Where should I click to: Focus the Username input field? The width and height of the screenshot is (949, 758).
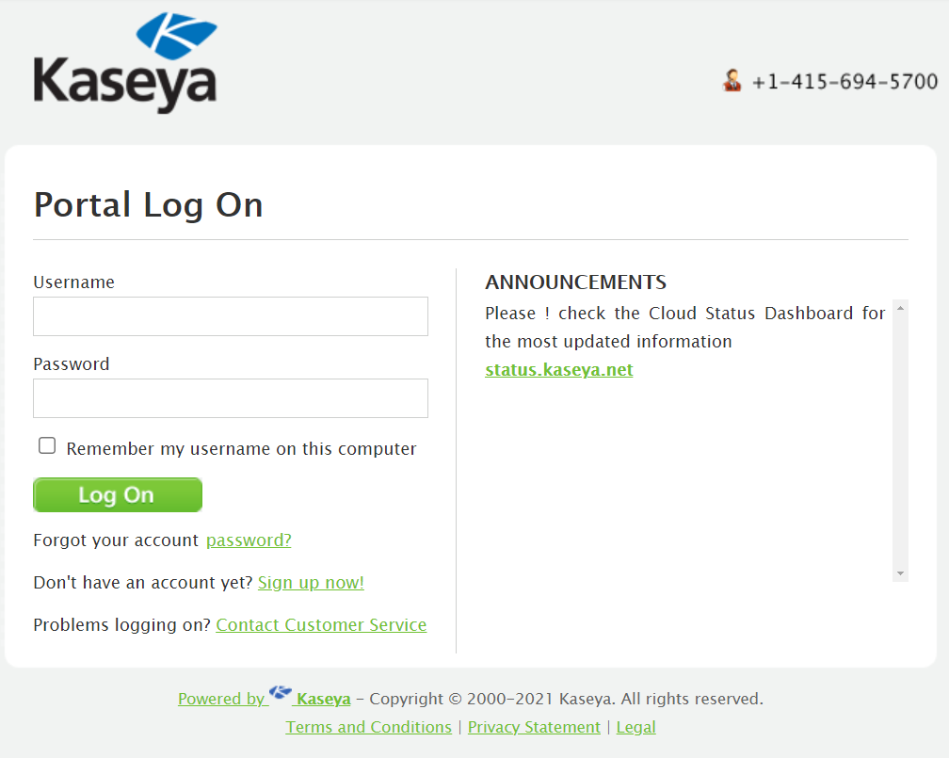(x=231, y=316)
